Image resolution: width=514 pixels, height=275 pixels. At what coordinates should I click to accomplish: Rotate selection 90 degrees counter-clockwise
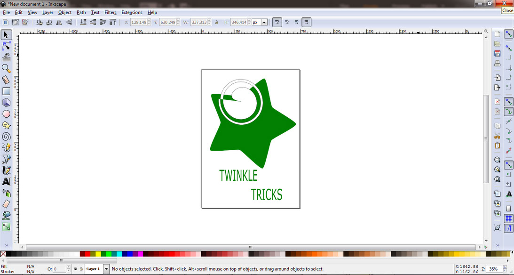point(40,22)
